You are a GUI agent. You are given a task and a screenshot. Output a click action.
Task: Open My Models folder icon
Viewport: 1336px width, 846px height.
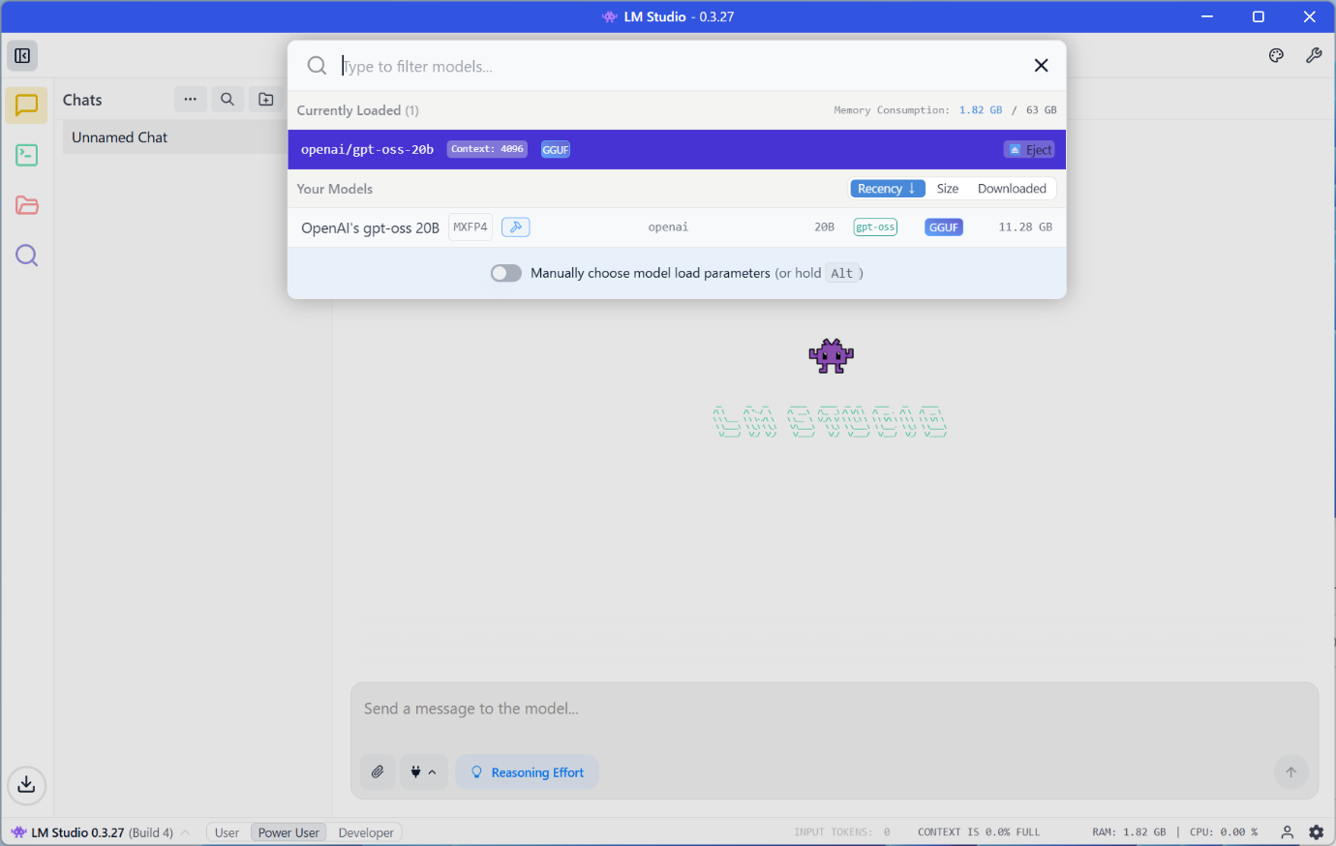(x=26, y=205)
